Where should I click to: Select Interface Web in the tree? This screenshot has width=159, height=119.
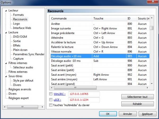pos(22,28)
